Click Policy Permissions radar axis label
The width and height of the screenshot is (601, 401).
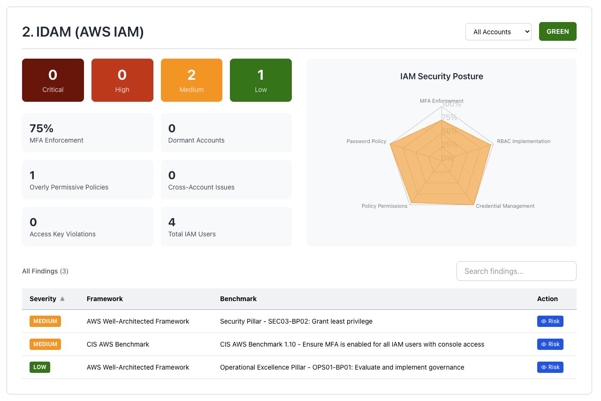(384, 206)
